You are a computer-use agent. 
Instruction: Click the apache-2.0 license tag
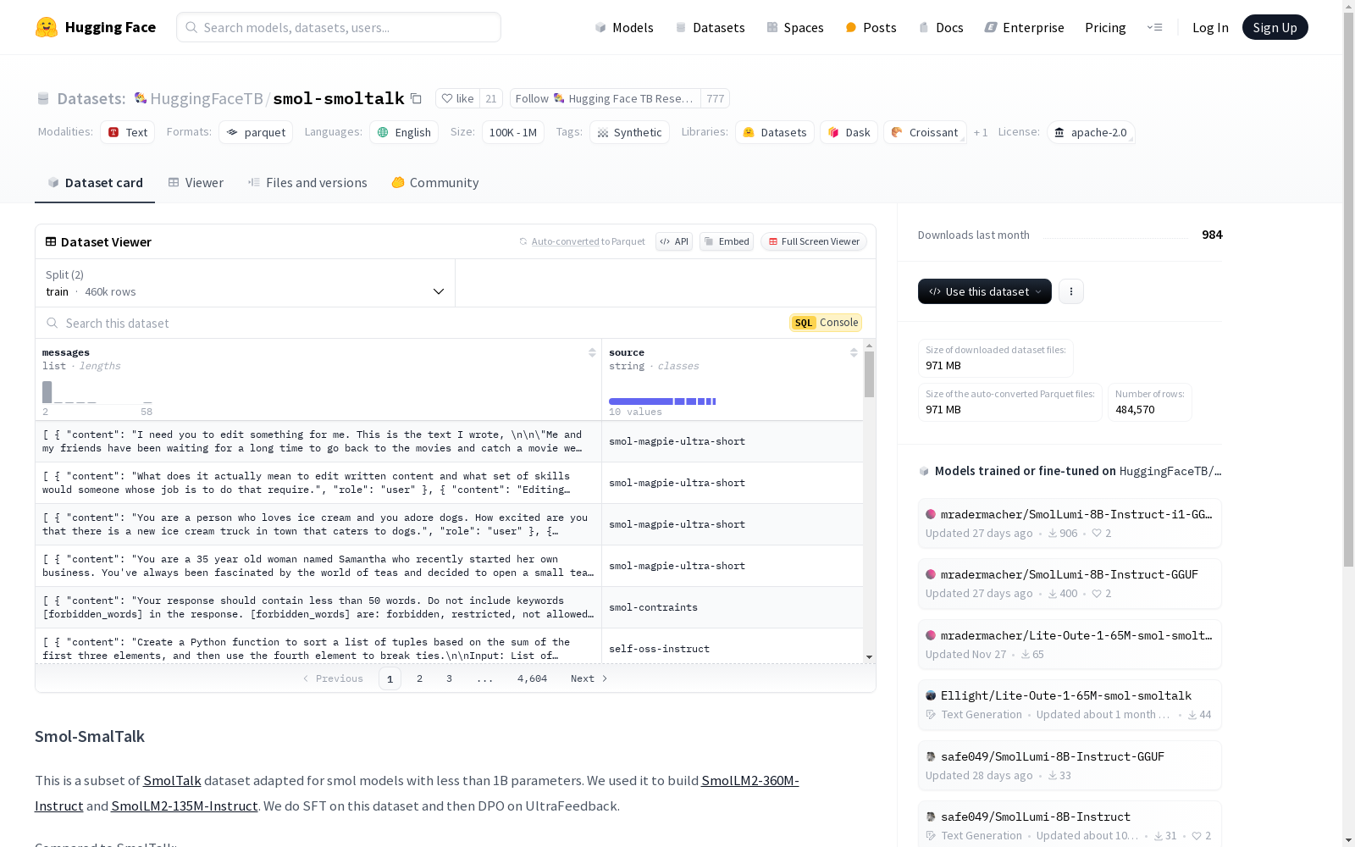click(x=1091, y=132)
